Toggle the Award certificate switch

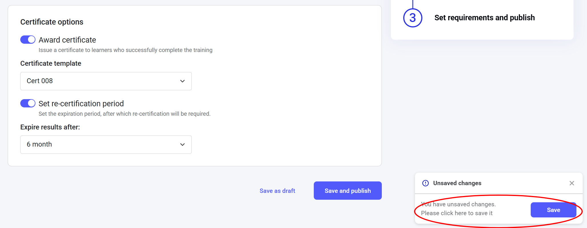28,40
